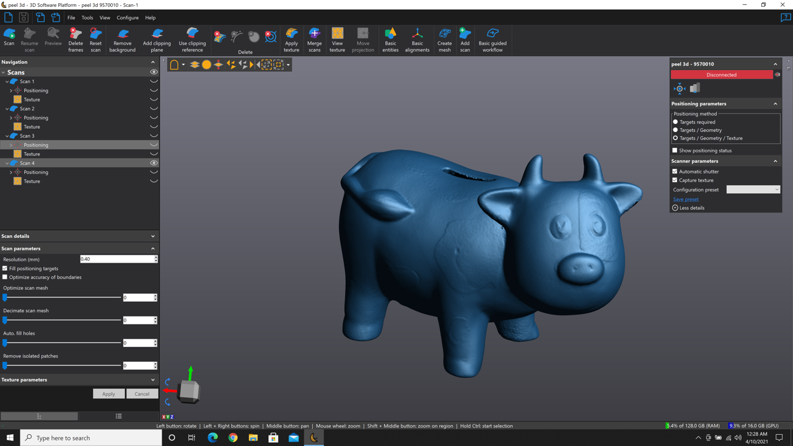Viewport: 793px width, 446px height.
Task: Expand the Texture parameters section
Action: [153, 380]
